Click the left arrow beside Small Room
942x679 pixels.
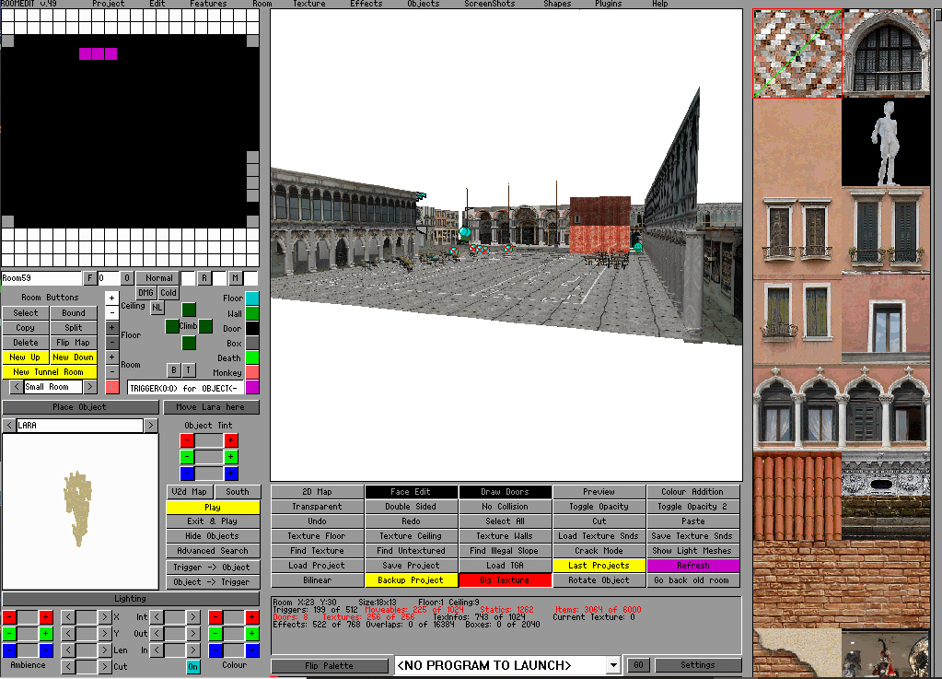click(17, 387)
